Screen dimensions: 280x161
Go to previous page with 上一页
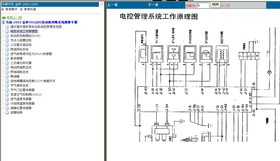[112, 5]
